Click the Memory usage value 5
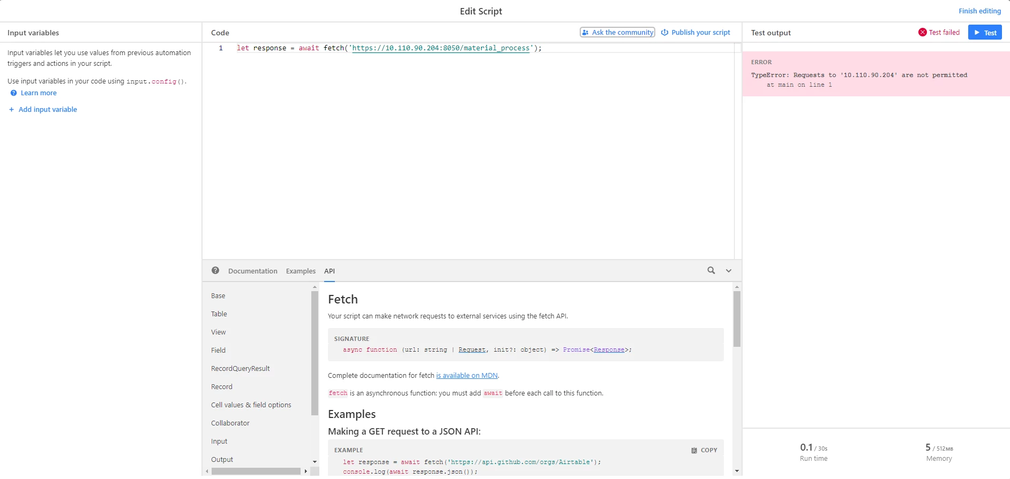 coord(928,447)
